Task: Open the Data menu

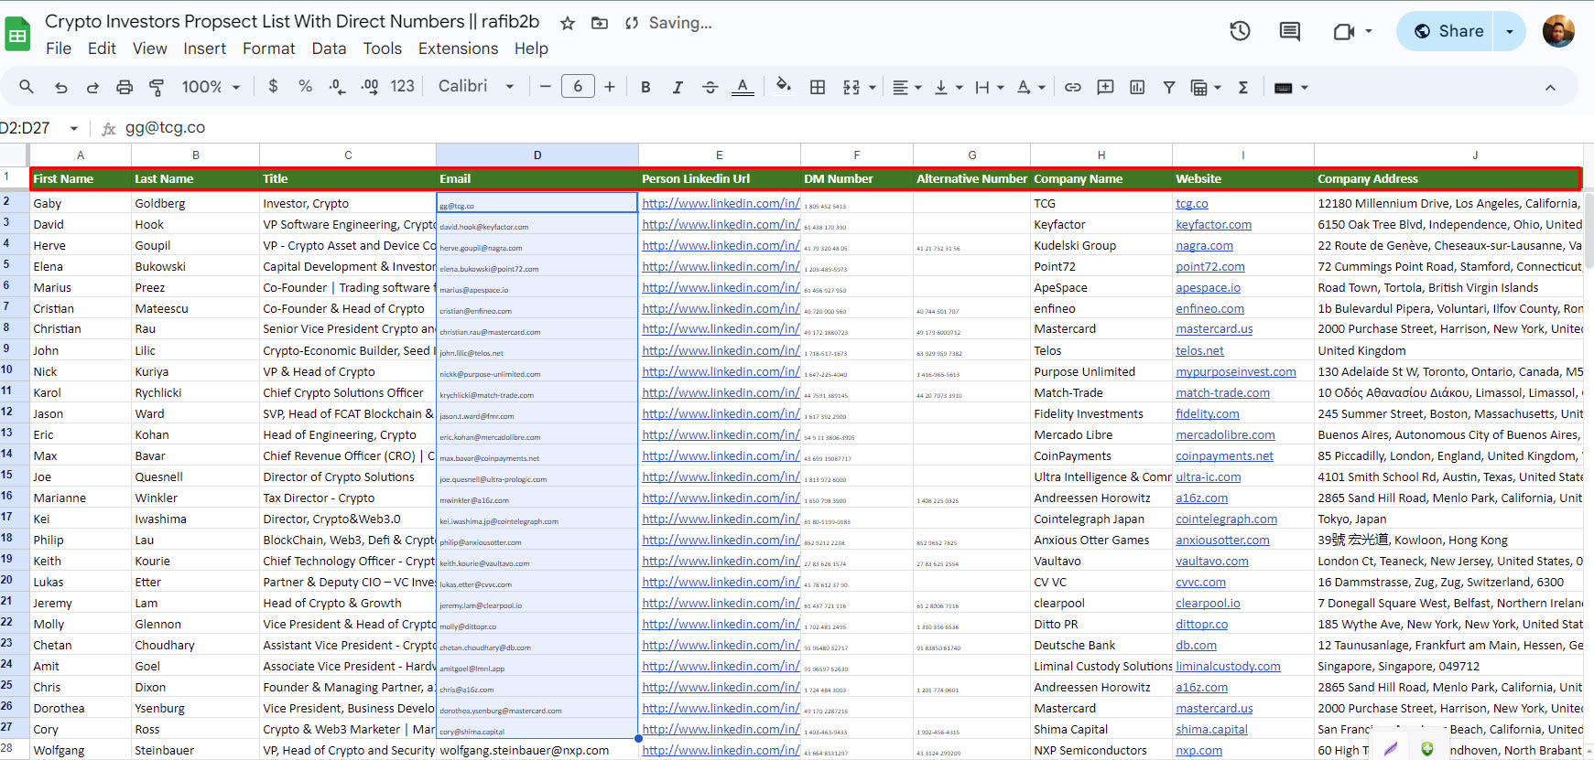Action: [x=329, y=48]
